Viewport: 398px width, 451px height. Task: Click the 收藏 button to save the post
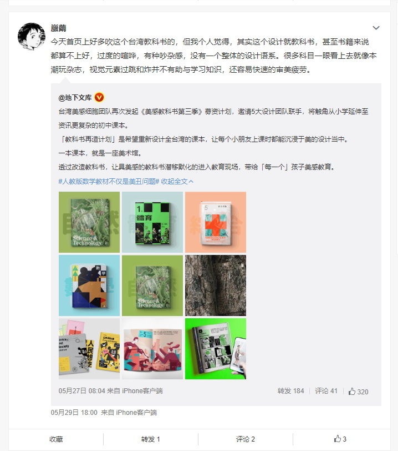point(56,439)
